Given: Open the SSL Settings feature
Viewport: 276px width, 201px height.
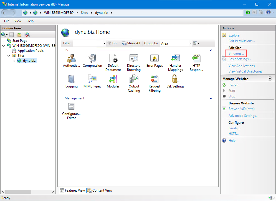Looking at the screenshot, I should coord(175,81).
